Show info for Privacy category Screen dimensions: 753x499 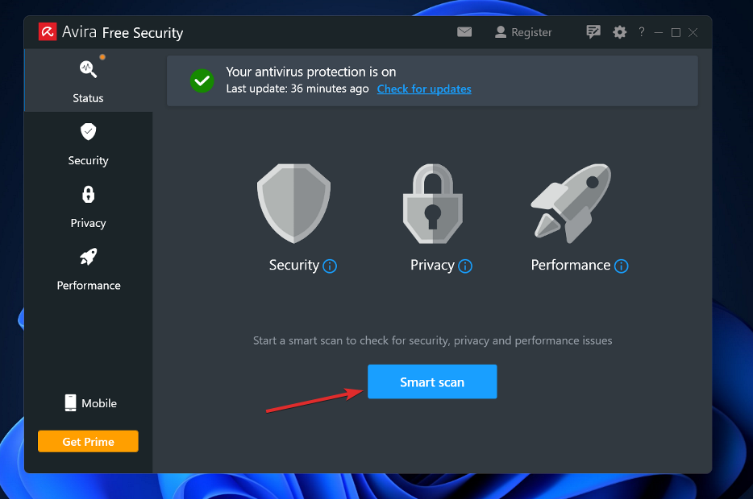(465, 266)
